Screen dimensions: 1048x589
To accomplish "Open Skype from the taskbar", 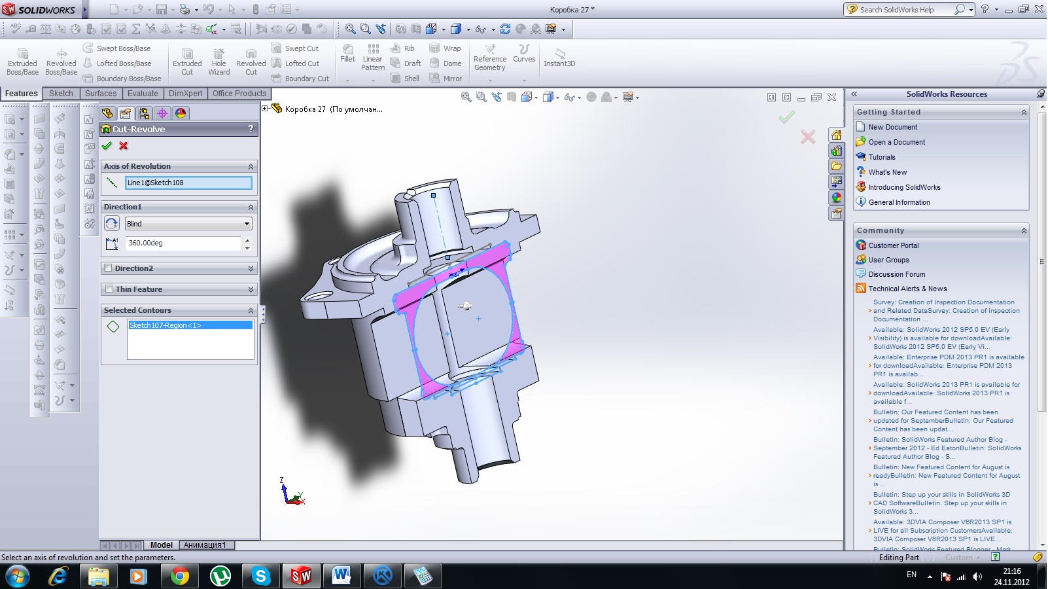I will 260,576.
